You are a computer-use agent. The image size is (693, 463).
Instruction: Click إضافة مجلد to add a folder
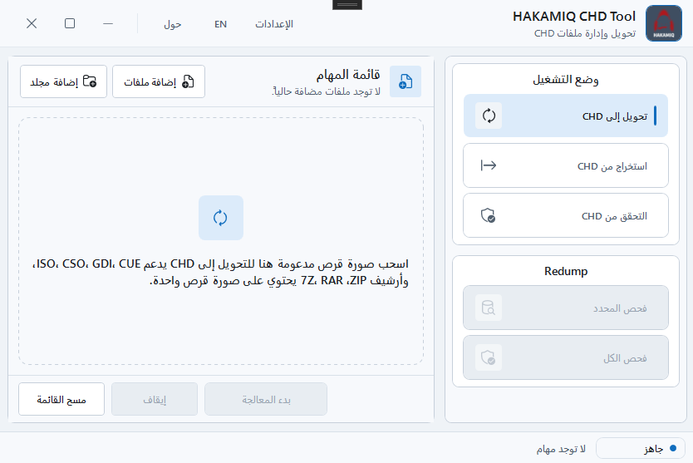point(63,81)
